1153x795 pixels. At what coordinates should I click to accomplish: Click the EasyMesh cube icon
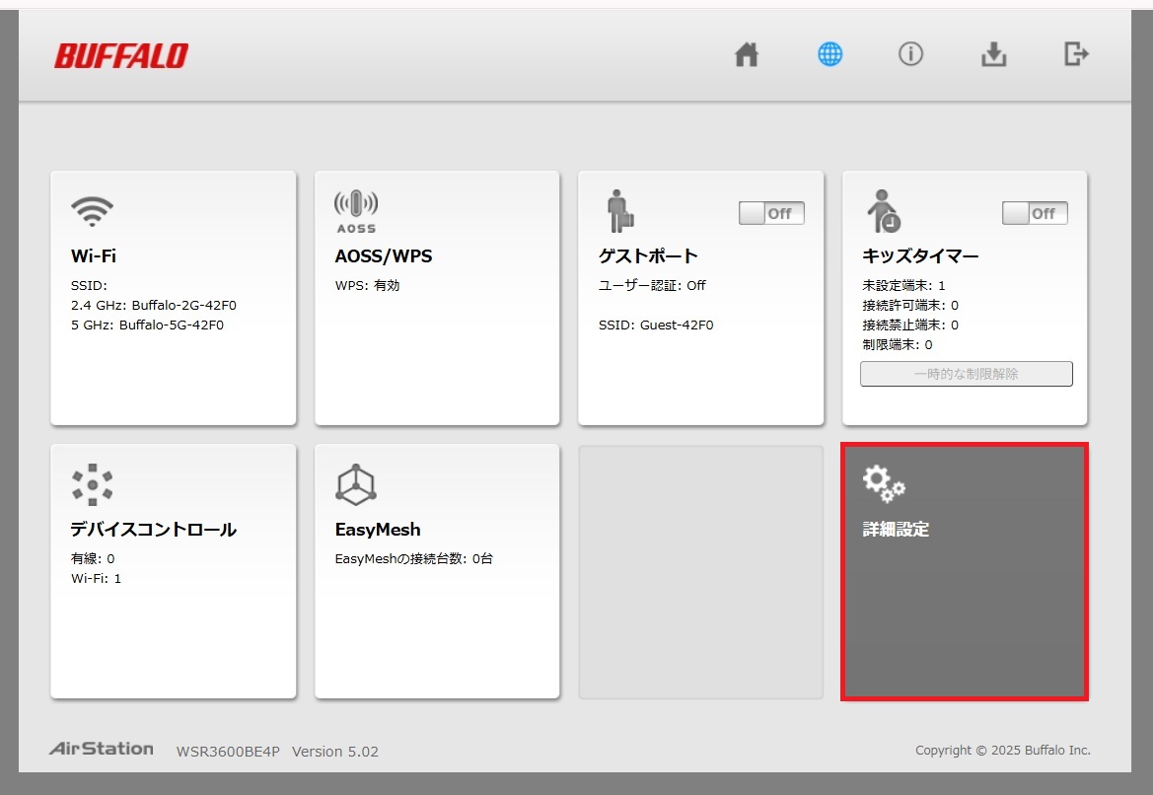pyautogui.click(x=356, y=484)
